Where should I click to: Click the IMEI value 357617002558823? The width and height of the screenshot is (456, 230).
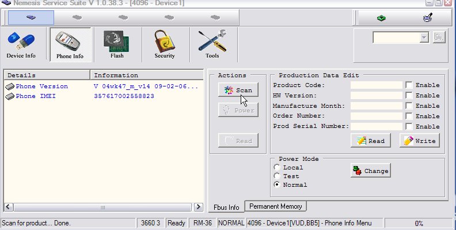coord(124,96)
